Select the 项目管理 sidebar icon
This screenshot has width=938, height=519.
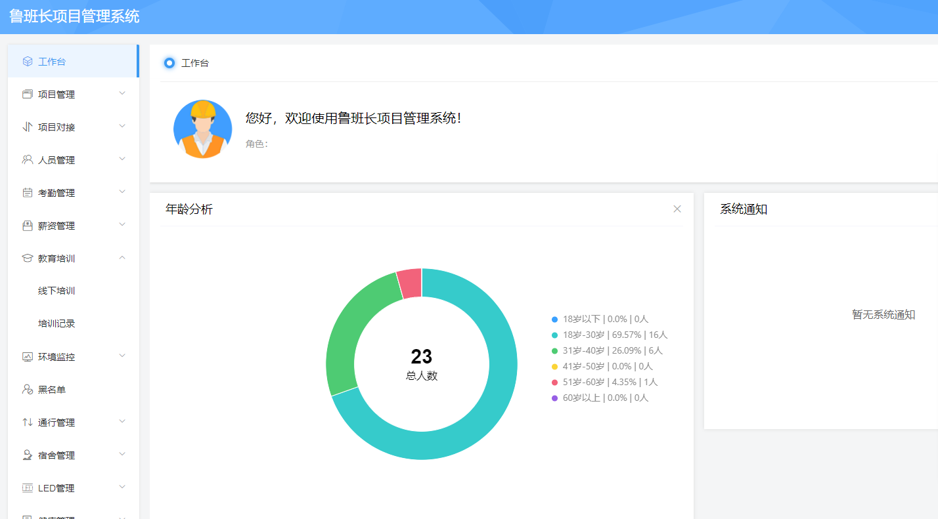pyautogui.click(x=27, y=93)
